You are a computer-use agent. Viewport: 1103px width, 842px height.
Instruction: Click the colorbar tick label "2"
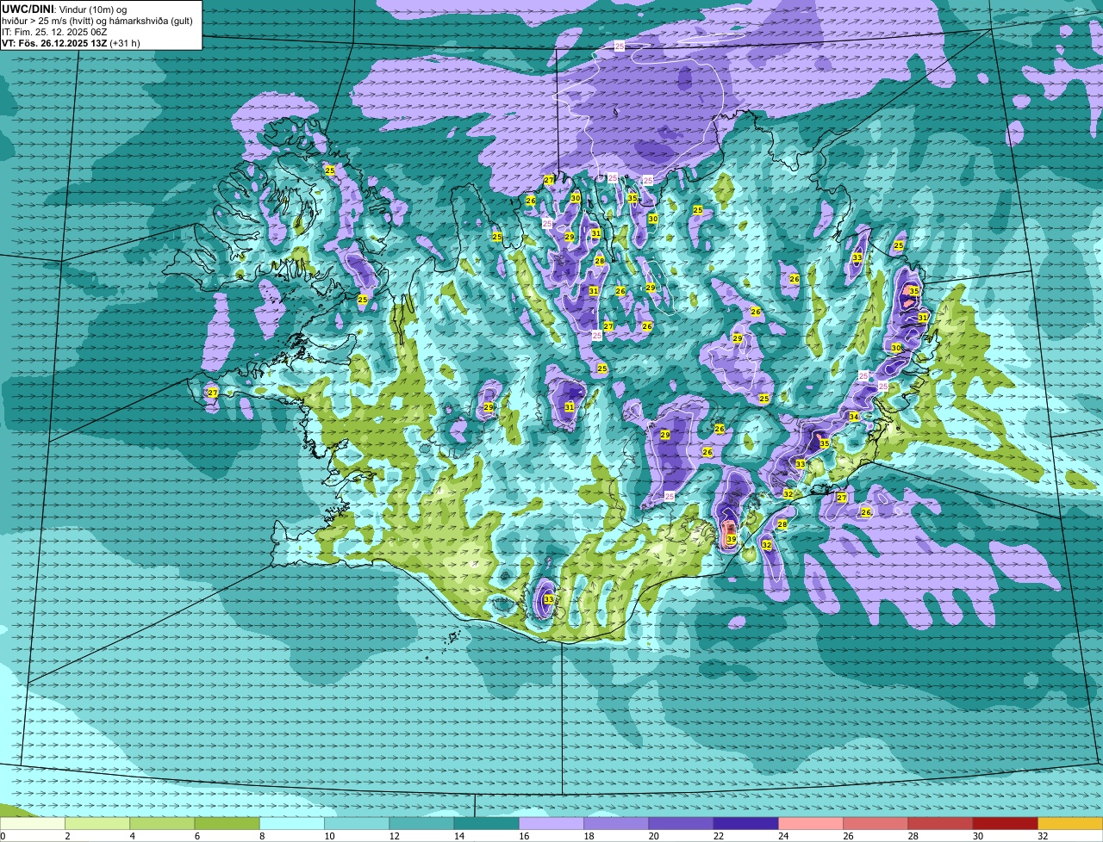[66, 836]
